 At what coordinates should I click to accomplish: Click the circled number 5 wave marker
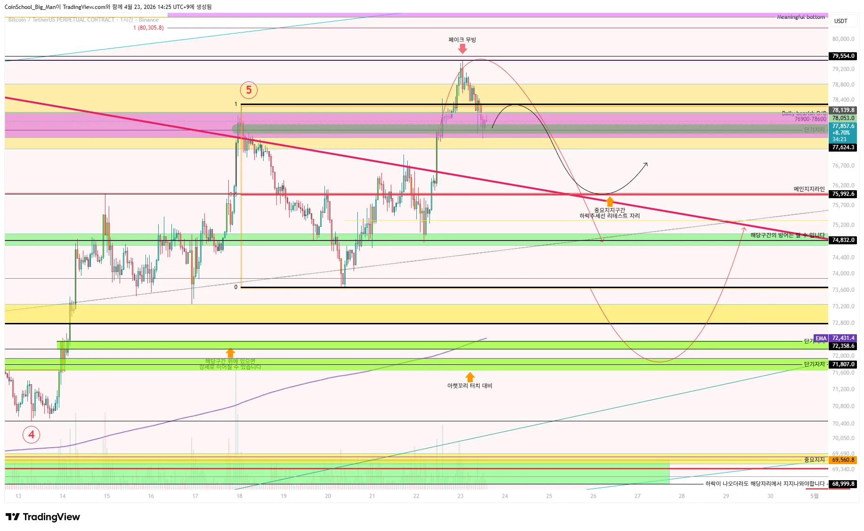click(249, 90)
